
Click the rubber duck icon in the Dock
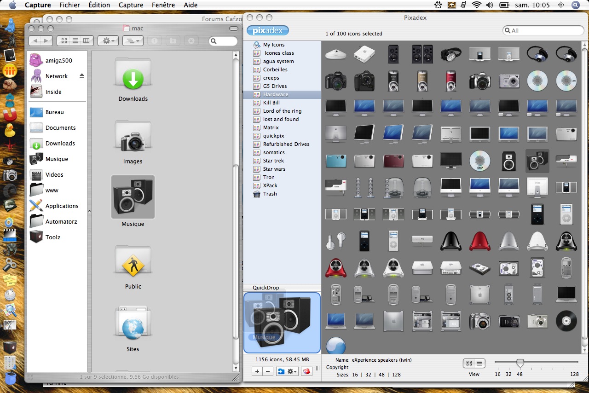(x=10, y=130)
